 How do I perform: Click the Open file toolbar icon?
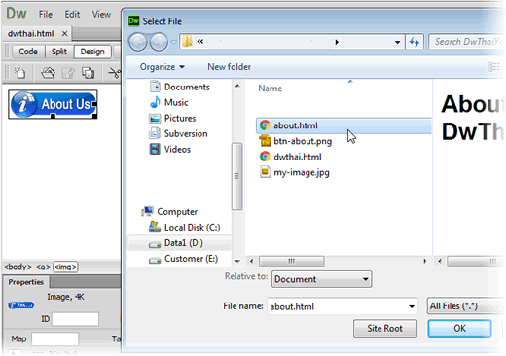click(48, 72)
